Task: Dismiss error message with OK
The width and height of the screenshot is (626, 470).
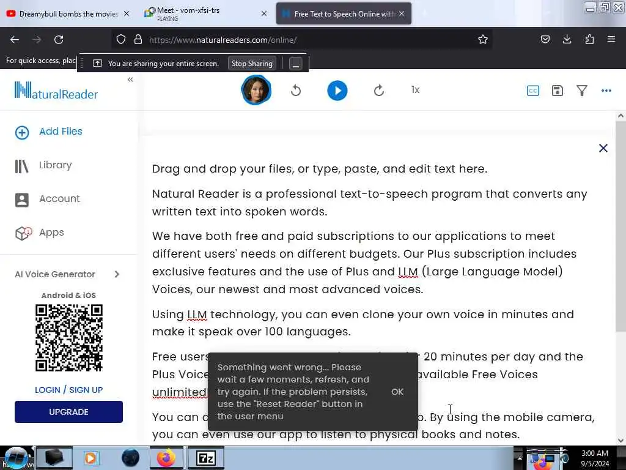Action: 397,392
